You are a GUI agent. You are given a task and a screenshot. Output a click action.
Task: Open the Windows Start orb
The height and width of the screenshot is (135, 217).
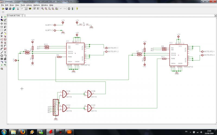coord(4,132)
